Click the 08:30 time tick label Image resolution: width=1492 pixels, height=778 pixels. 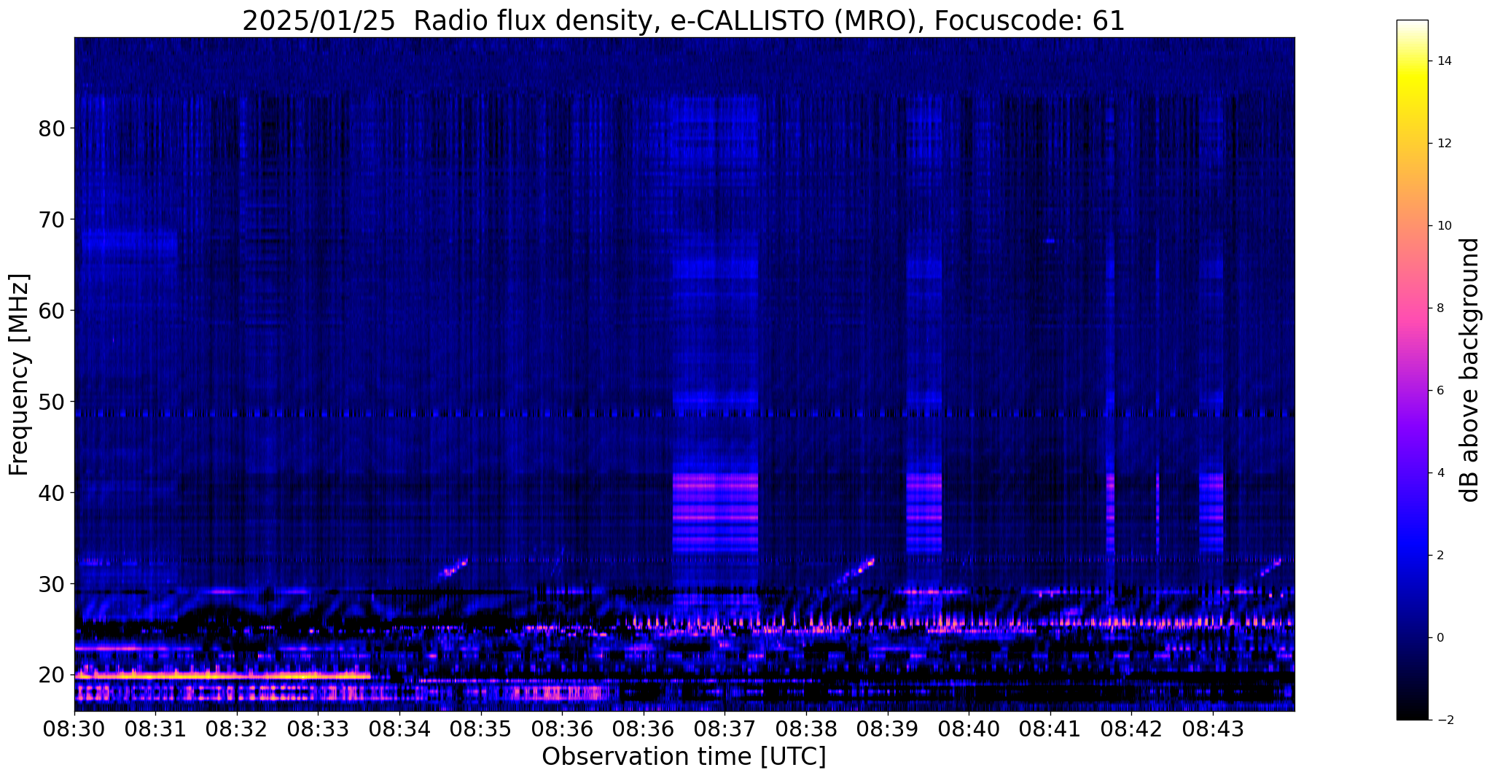(x=74, y=729)
